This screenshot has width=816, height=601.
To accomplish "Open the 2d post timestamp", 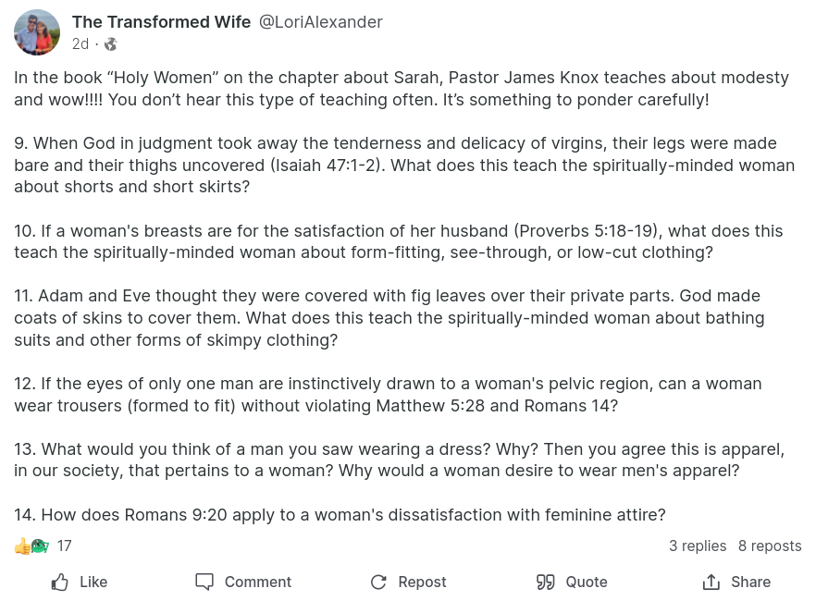I will click(80, 44).
